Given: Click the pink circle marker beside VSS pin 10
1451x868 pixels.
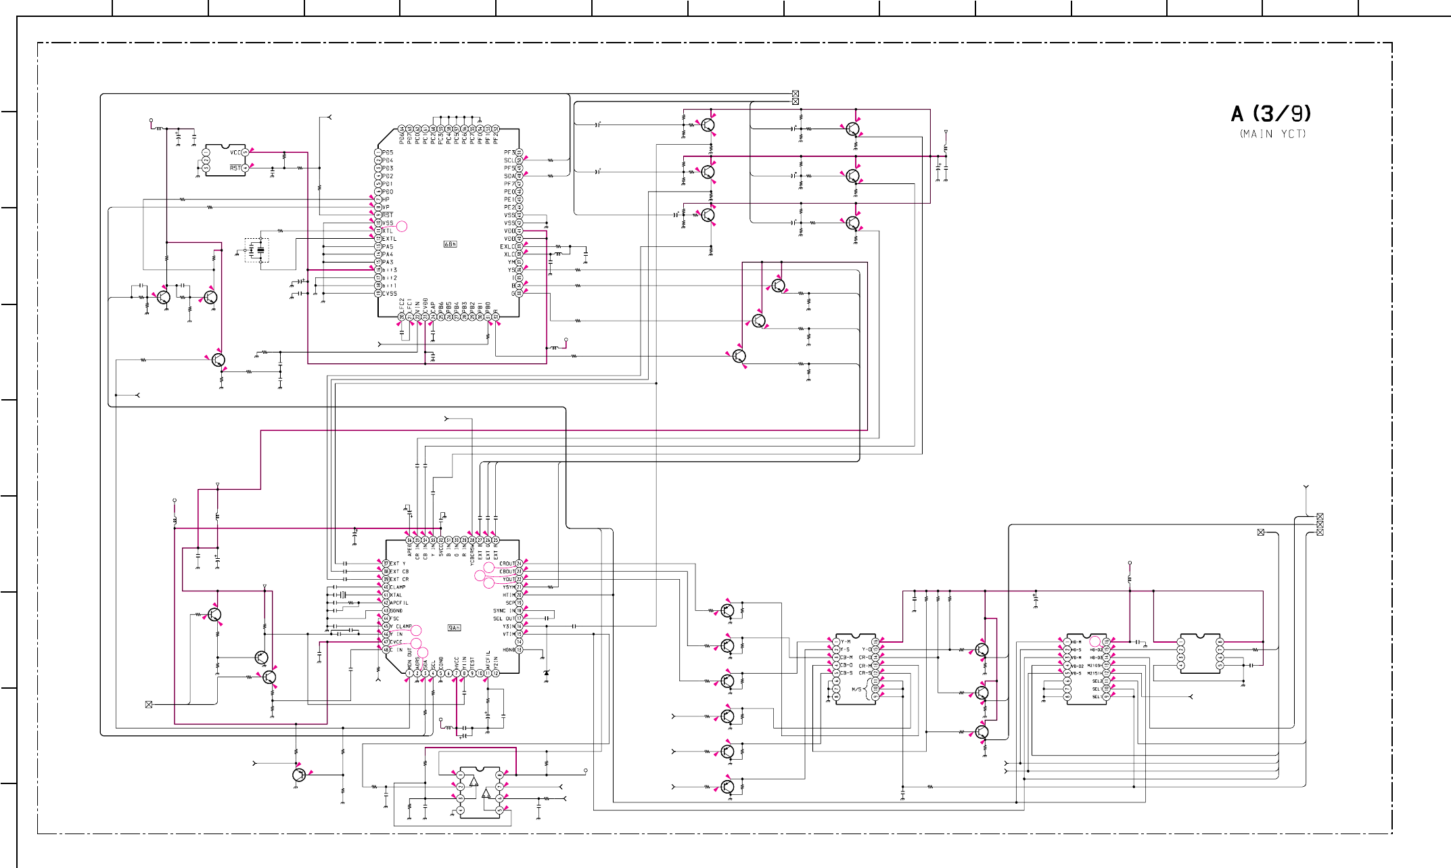Looking at the screenshot, I should [x=402, y=226].
